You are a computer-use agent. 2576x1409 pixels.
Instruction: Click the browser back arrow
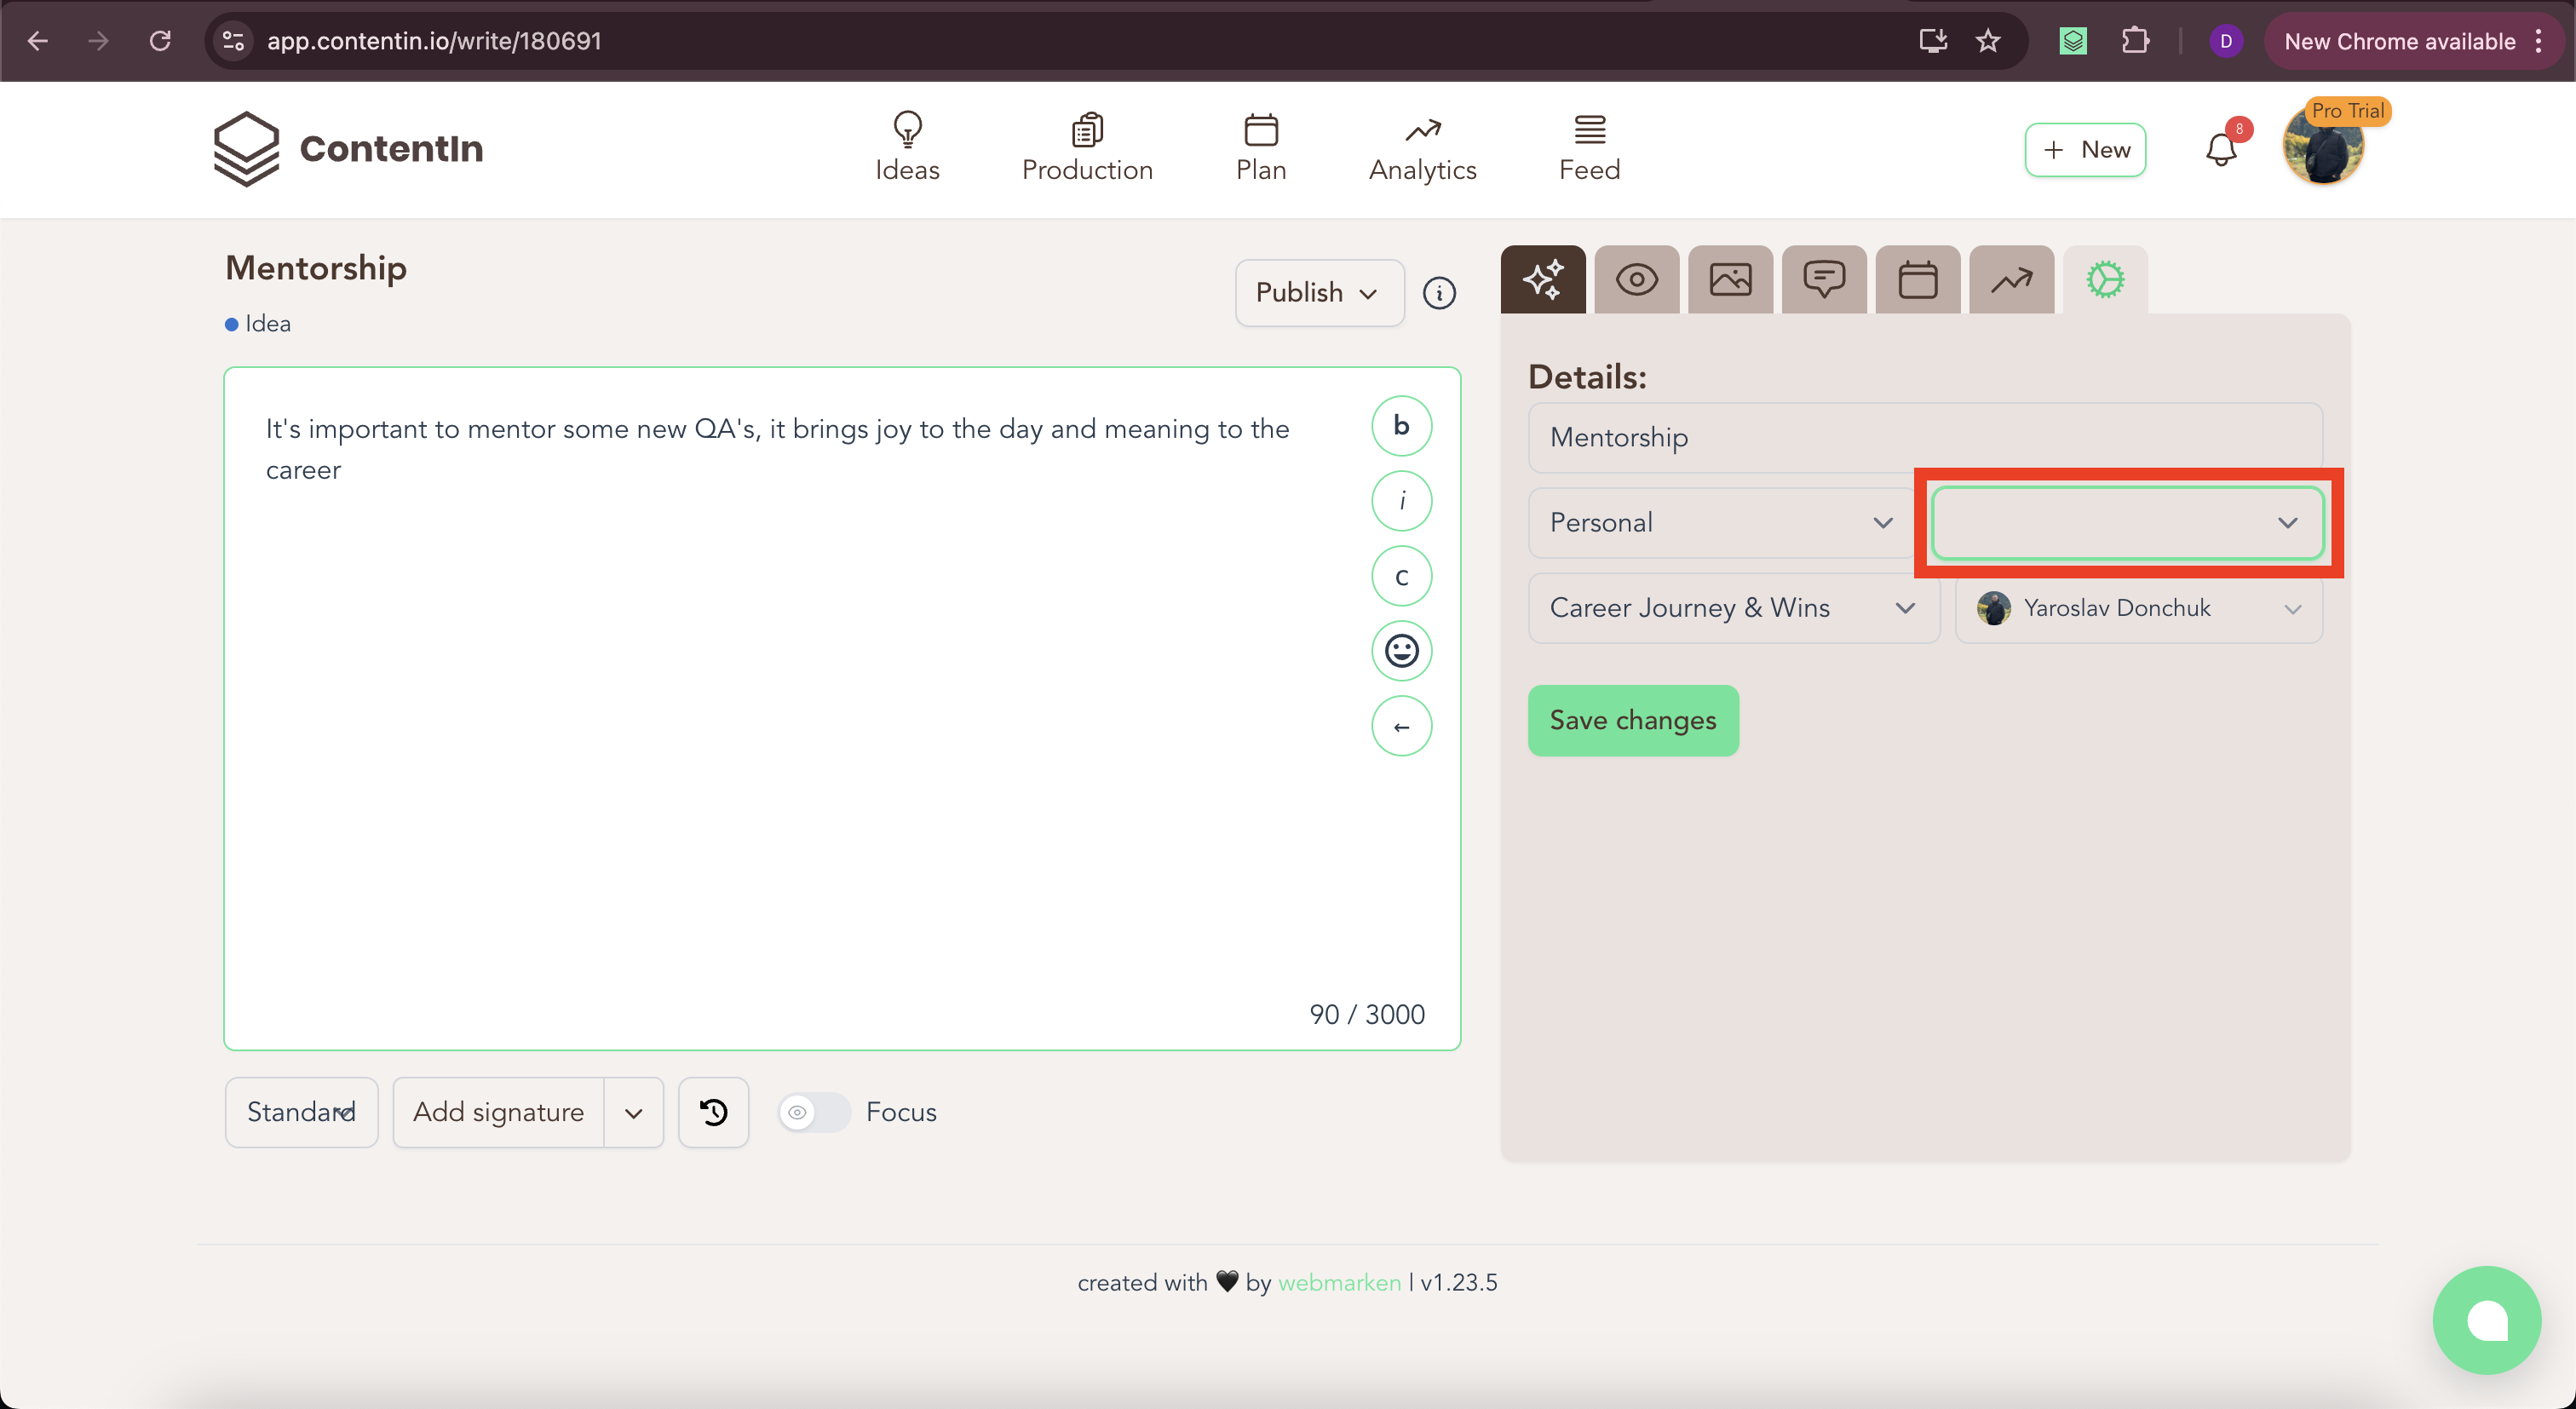(x=38, y=41)
